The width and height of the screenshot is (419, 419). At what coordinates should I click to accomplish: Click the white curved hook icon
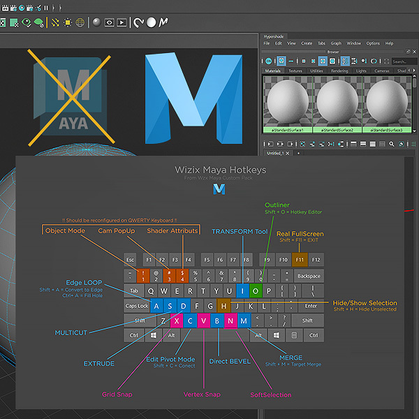(139, 23)
